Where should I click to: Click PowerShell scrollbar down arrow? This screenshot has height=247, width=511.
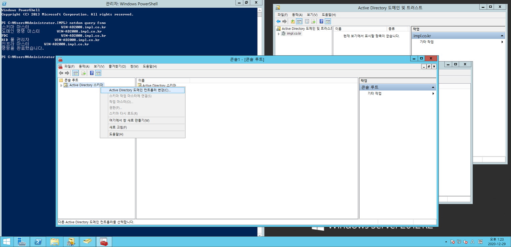(x=259, y=235)
